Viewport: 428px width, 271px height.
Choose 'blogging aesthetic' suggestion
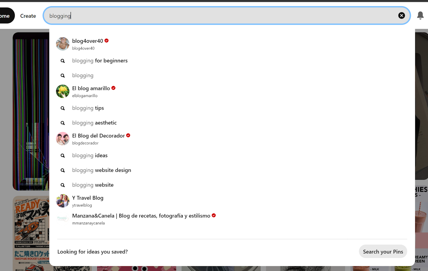tap(94, 123)
